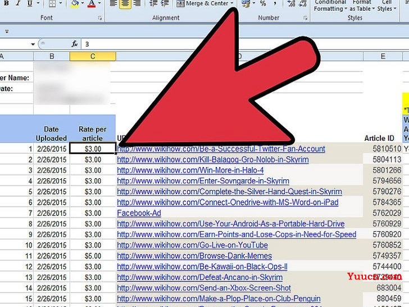The height and width of the screenshot is (307, 409).
Task: Open Conditional Formatting menu
Action: (330, 6)
